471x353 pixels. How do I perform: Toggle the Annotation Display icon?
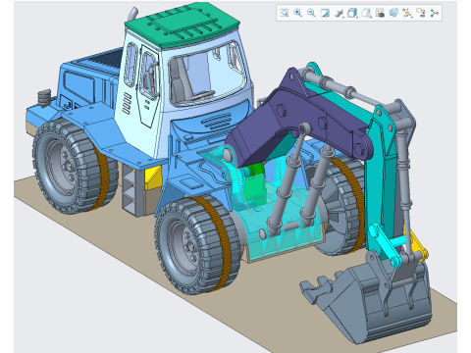(421, 13)
